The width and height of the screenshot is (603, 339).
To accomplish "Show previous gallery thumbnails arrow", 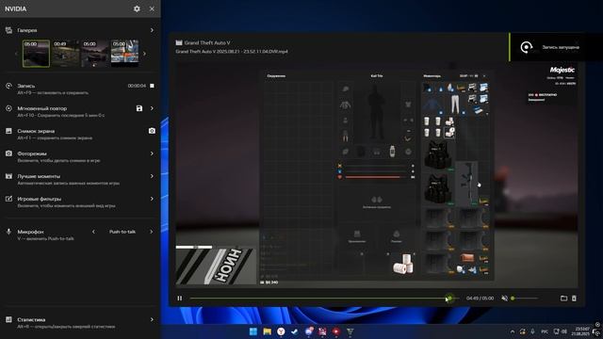I will coord(16,54).
